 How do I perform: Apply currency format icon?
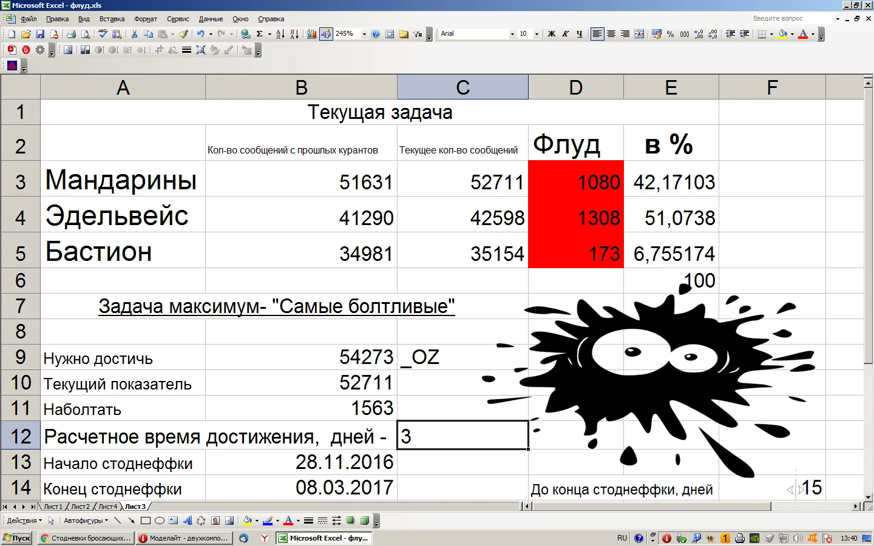[656, 34]
